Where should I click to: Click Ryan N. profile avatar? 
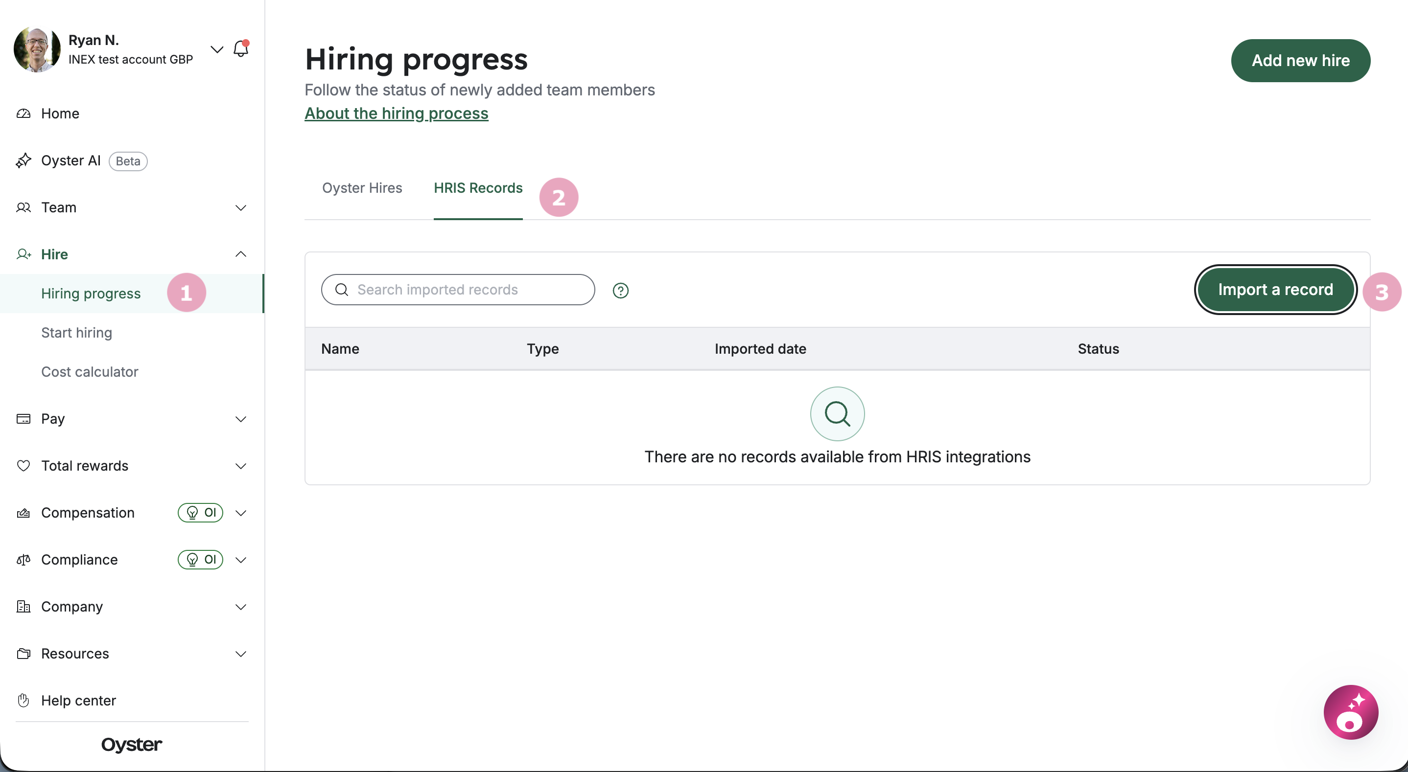tap(37, 49)
